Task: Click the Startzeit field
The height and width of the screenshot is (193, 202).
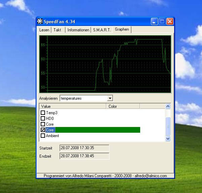Action: (84, 148)
